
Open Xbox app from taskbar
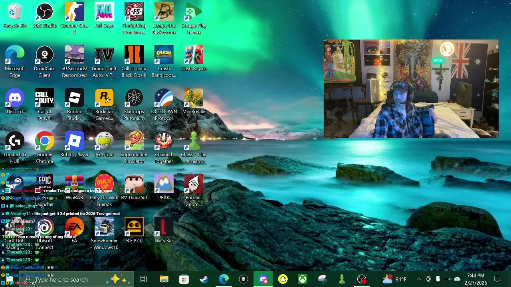[303, 279]
